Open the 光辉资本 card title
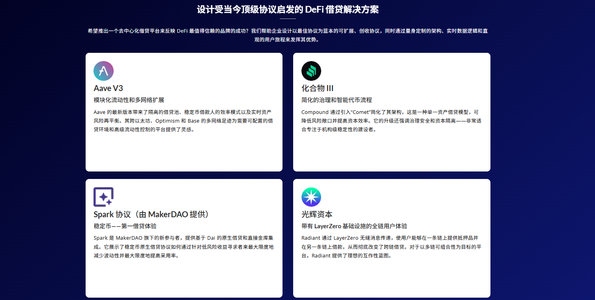The height and width of the screenshot is (300, 595). pyautogui.click(x=317, y=214)
